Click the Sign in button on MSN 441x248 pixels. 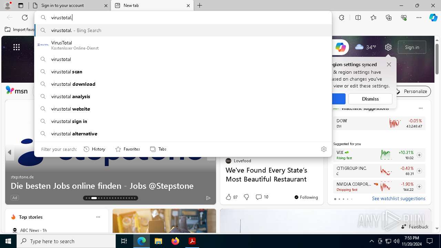tap(412, 47)
